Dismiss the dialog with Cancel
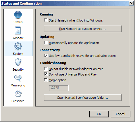This screenshot has width=135, height=122. [121, 114]
